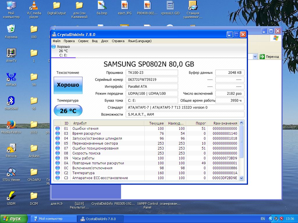Click the blue status orb for Ошибки чтения
298x223 pixels.
(x=58, y=128)
